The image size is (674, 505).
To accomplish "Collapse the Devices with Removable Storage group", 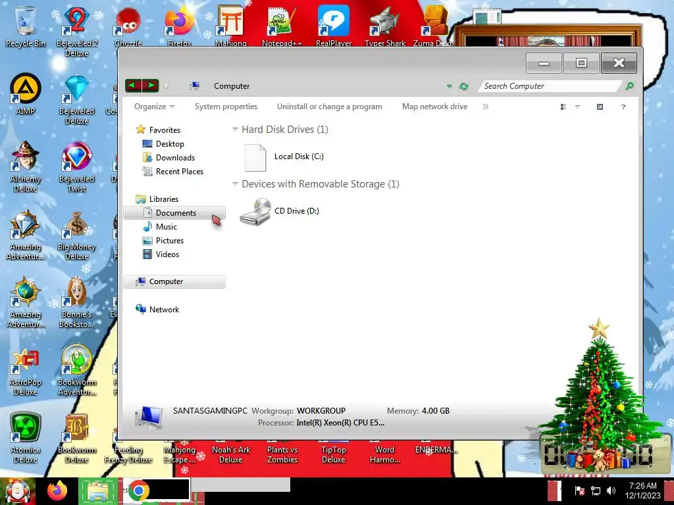I will pyautogui.click(x=235, y=184).
